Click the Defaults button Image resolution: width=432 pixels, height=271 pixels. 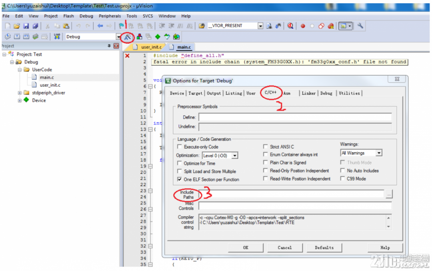(x=324, y=247)
